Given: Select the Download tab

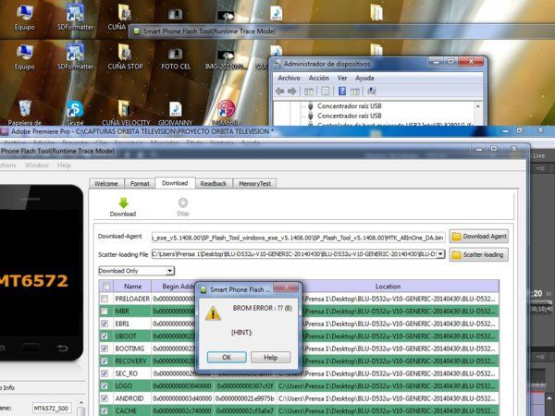Looking at the screenshot, I should tap(175, 183).
